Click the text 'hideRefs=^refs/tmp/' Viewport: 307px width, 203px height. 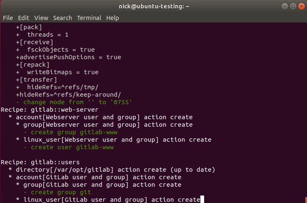(x=63, y=87)
